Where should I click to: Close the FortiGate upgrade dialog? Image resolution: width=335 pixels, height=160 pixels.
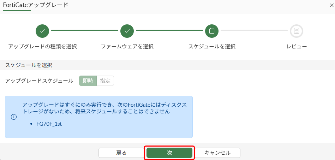[x=331, y=6]
